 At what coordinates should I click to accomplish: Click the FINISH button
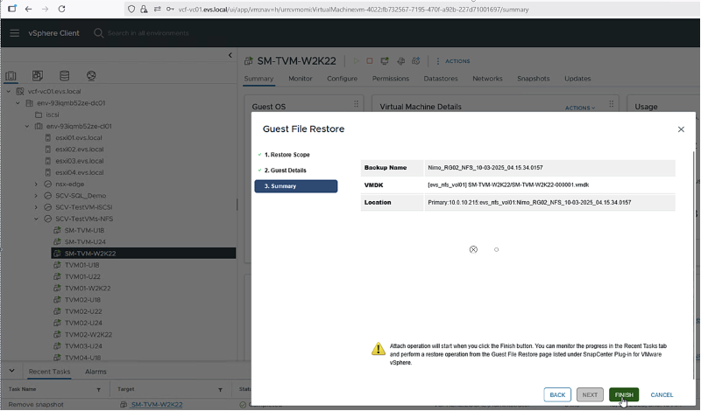coord(624,394)
